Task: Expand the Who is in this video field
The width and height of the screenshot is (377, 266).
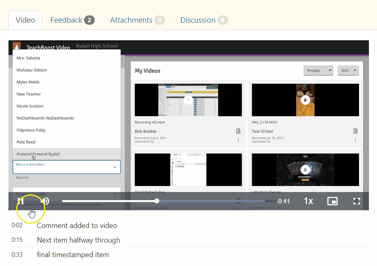Action: (x=67, y=167)
